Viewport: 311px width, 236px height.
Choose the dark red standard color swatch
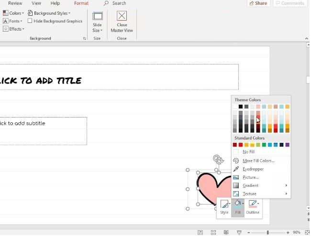(x=235, y=145)
